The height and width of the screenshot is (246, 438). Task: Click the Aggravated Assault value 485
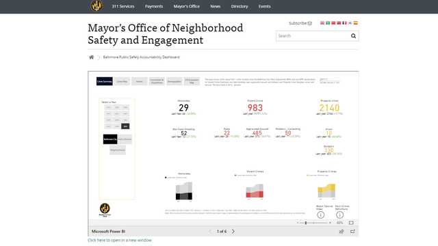coord(257,133)
